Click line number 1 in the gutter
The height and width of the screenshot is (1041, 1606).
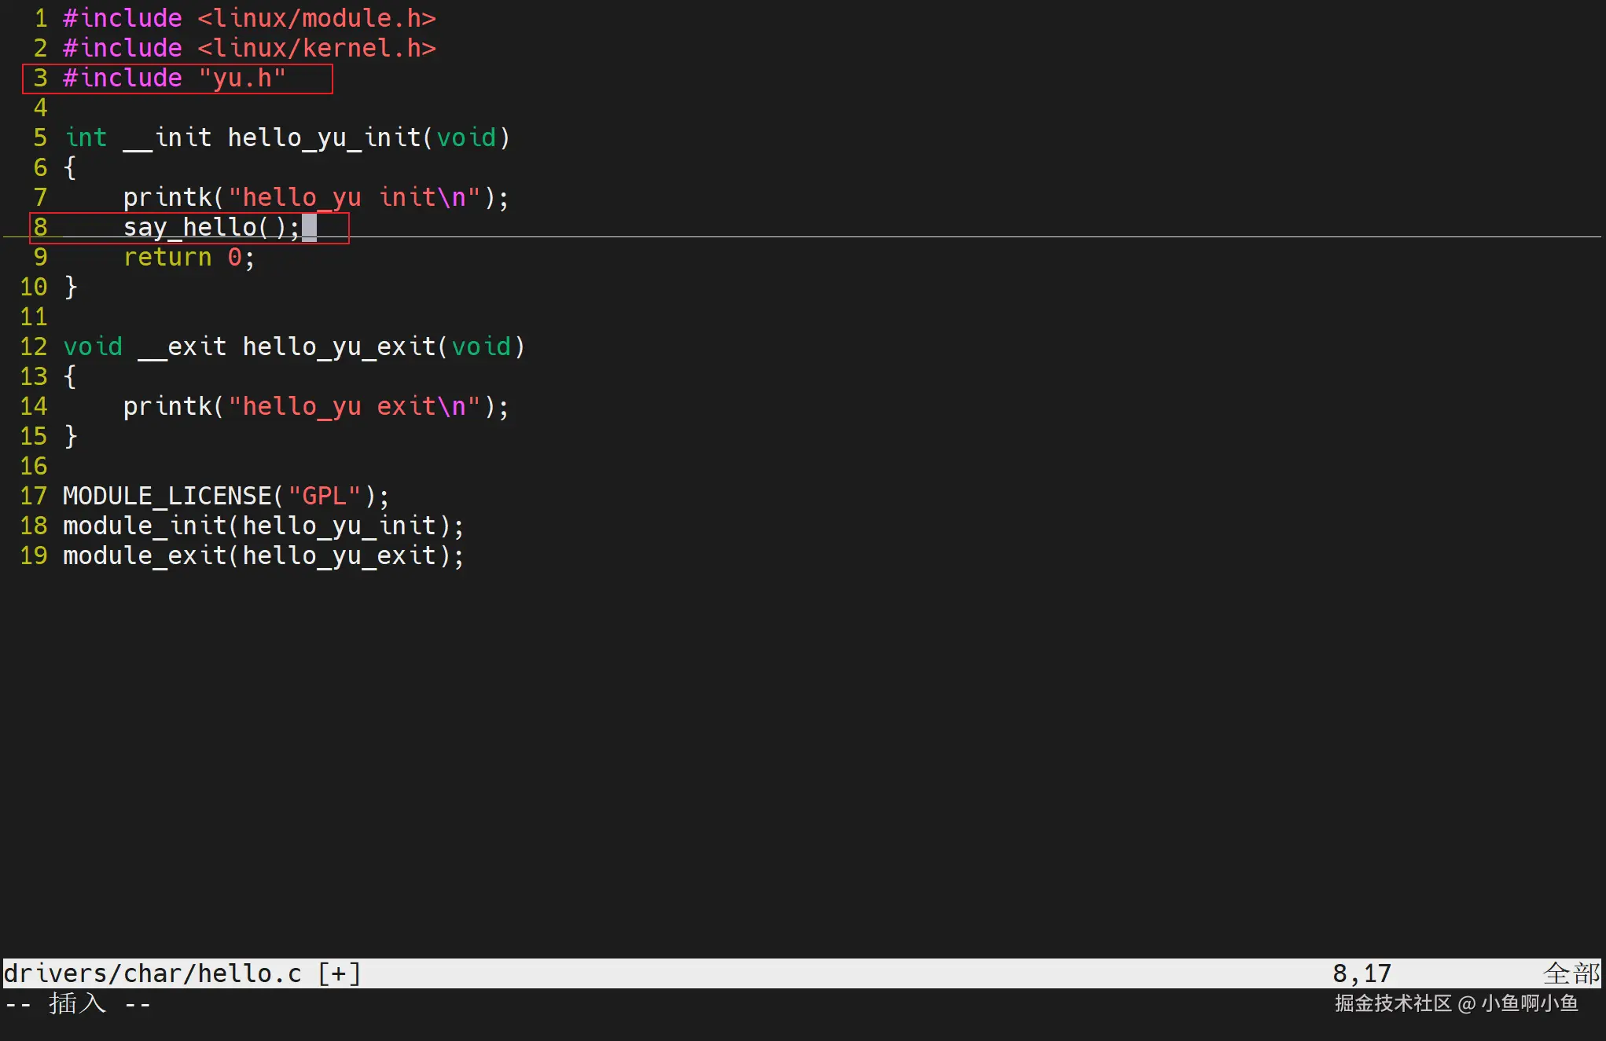coord(41,18)
